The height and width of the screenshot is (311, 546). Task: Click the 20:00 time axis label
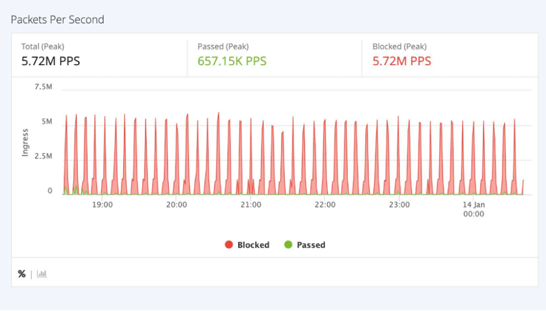[177, 204]
